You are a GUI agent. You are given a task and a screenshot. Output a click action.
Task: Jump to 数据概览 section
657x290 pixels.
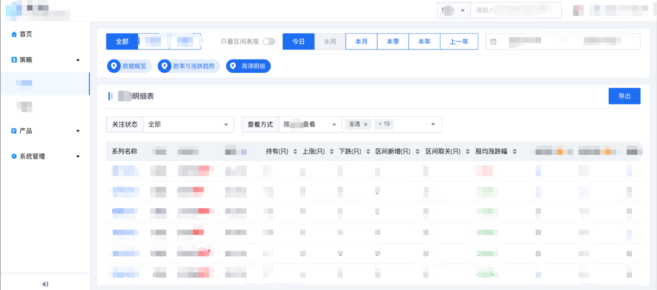tap(130, 66)
